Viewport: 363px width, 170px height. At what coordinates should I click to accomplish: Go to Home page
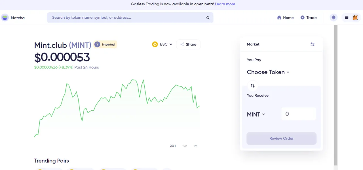285,18
